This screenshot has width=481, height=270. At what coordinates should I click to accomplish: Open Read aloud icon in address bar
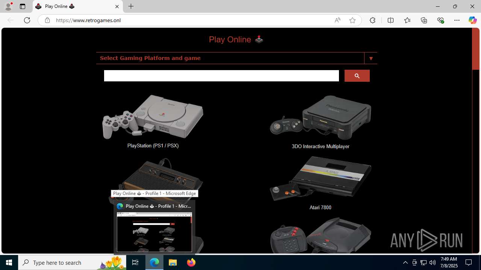[337, 20]
